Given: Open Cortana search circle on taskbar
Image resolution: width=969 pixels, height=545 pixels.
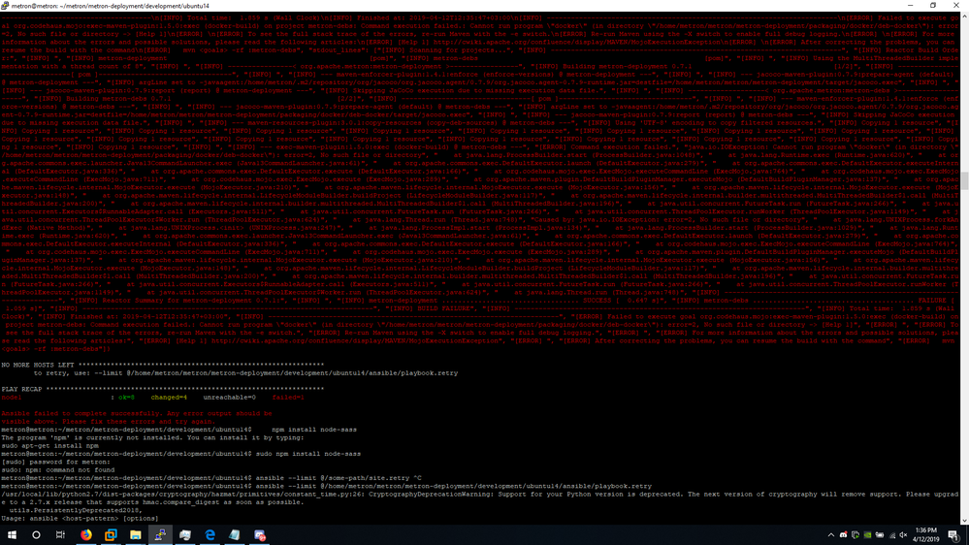Looking at the screenshot, I should pyautogui.click(x=36, y=535).
